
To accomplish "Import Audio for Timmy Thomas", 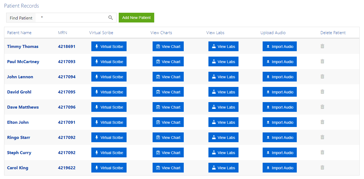I will (x=280, y=46).
